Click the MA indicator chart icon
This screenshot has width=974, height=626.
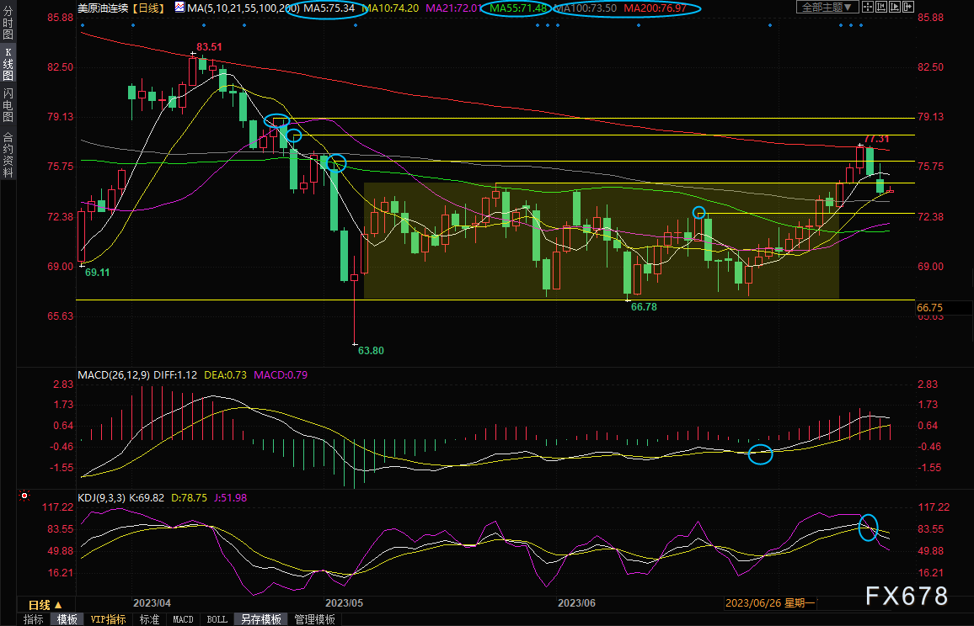(179, 8)
